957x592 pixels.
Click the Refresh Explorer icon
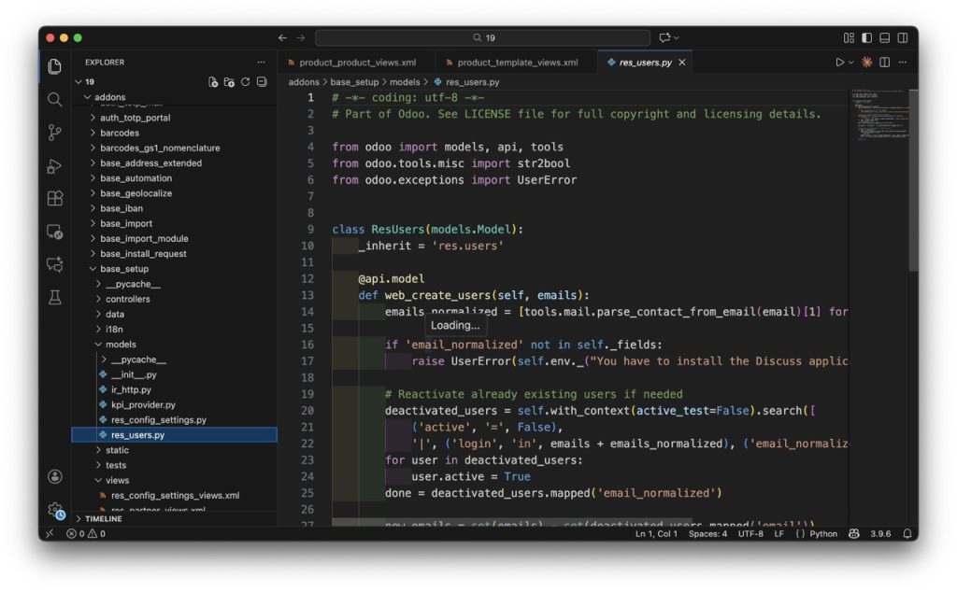[245, 82]
